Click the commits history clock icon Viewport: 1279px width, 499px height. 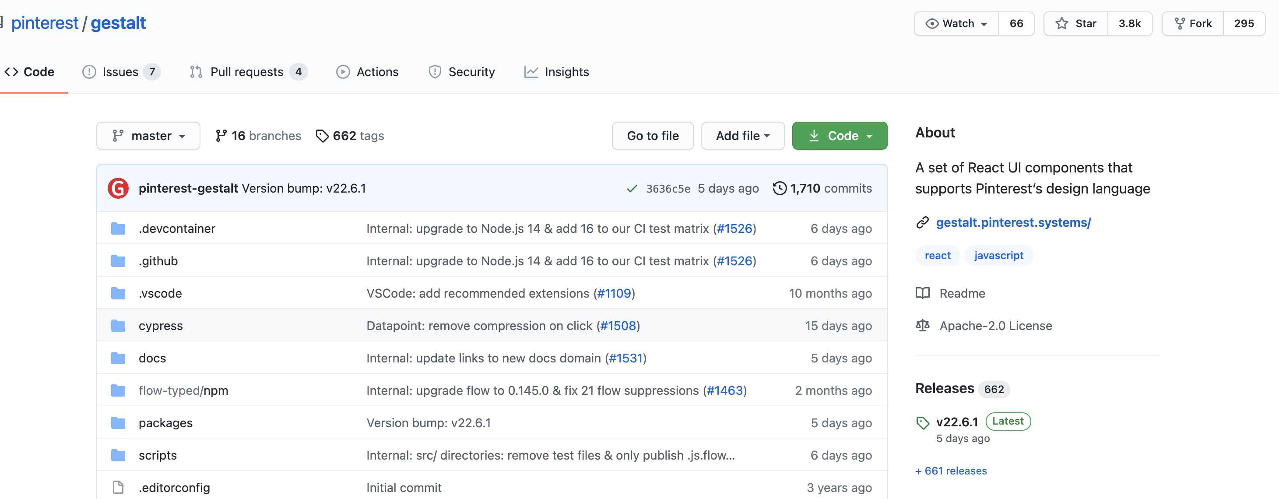pyautogui.click(x=780, y=188)
